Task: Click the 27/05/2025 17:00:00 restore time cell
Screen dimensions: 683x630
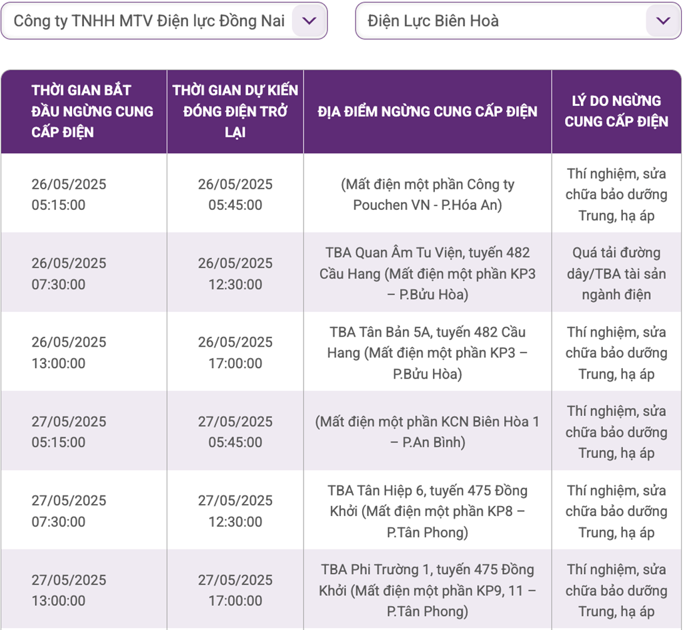Action: point(235,590)
